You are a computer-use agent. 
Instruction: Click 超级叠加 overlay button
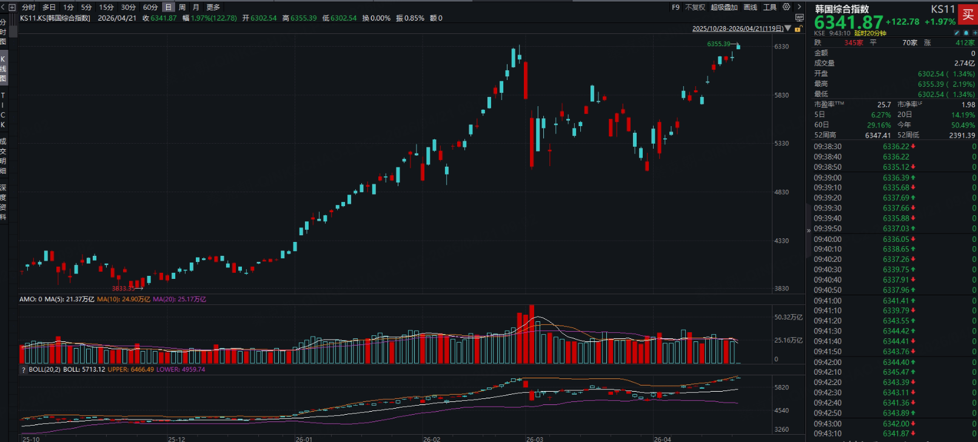point(724,7)
